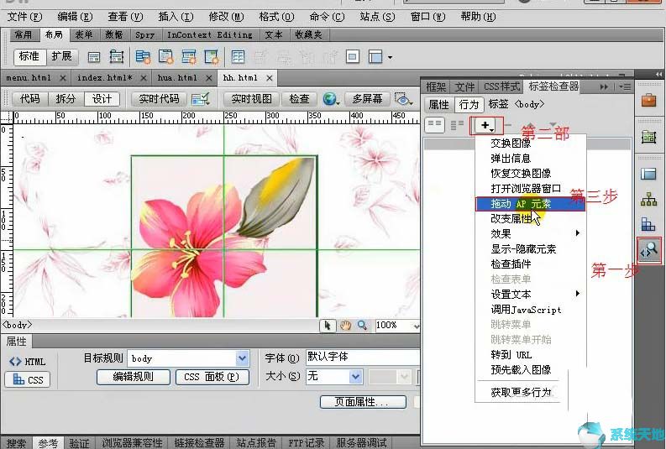Open the 修改 menu
This screenshot has height=449, width=666.
point(226,17)
